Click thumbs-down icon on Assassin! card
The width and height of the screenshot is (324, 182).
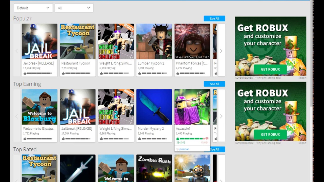pos(207,139)
